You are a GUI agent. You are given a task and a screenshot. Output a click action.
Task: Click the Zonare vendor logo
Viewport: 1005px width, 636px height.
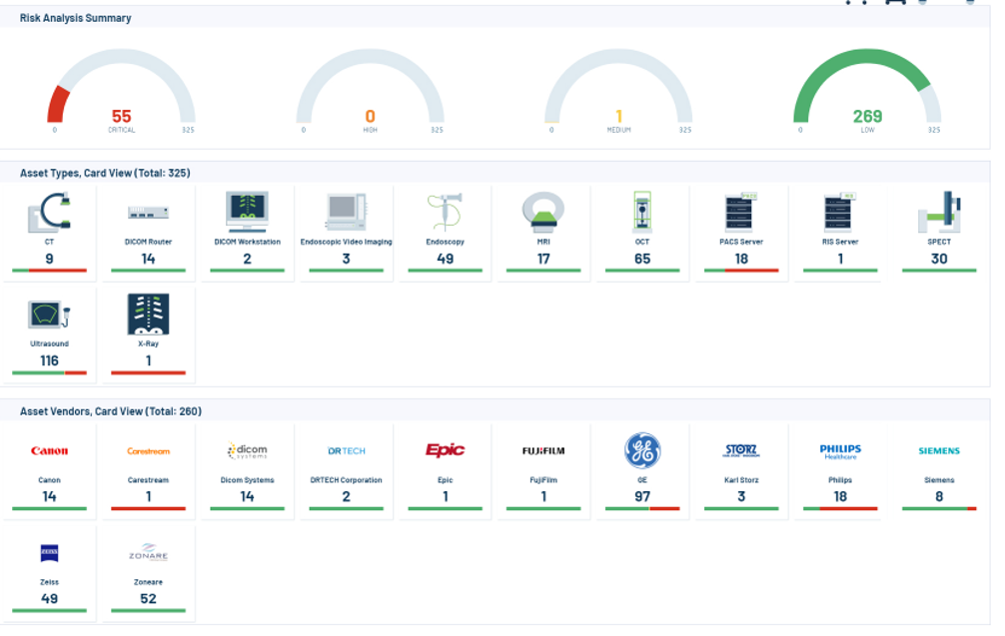pyautogui.click(x=148, y=552)
